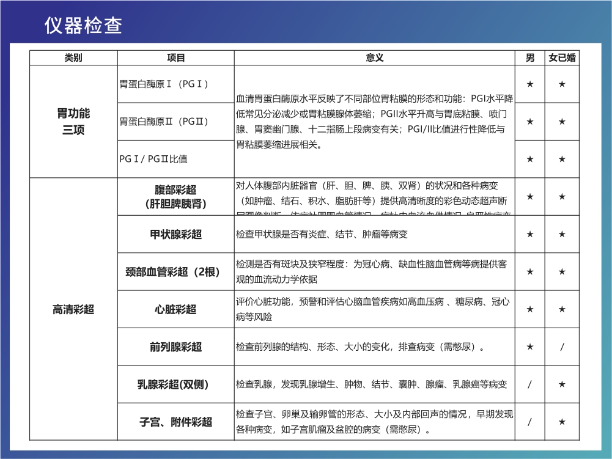The width and height of the screenshot is (612, 459).
Task: Select the 乳腺彩超(双侧) item cell
Action: point(175,384)
